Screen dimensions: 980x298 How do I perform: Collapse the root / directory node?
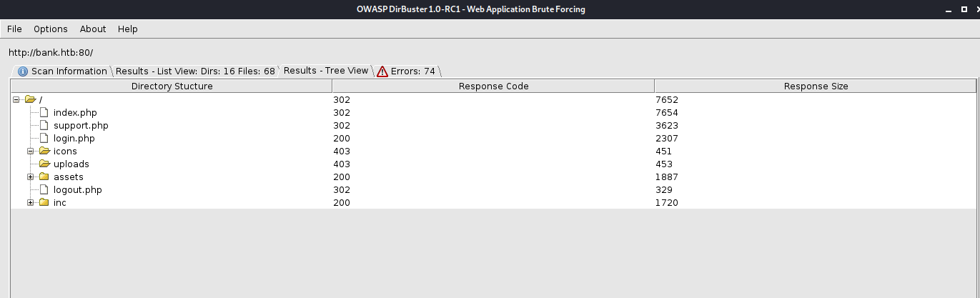tap(16, 100)
